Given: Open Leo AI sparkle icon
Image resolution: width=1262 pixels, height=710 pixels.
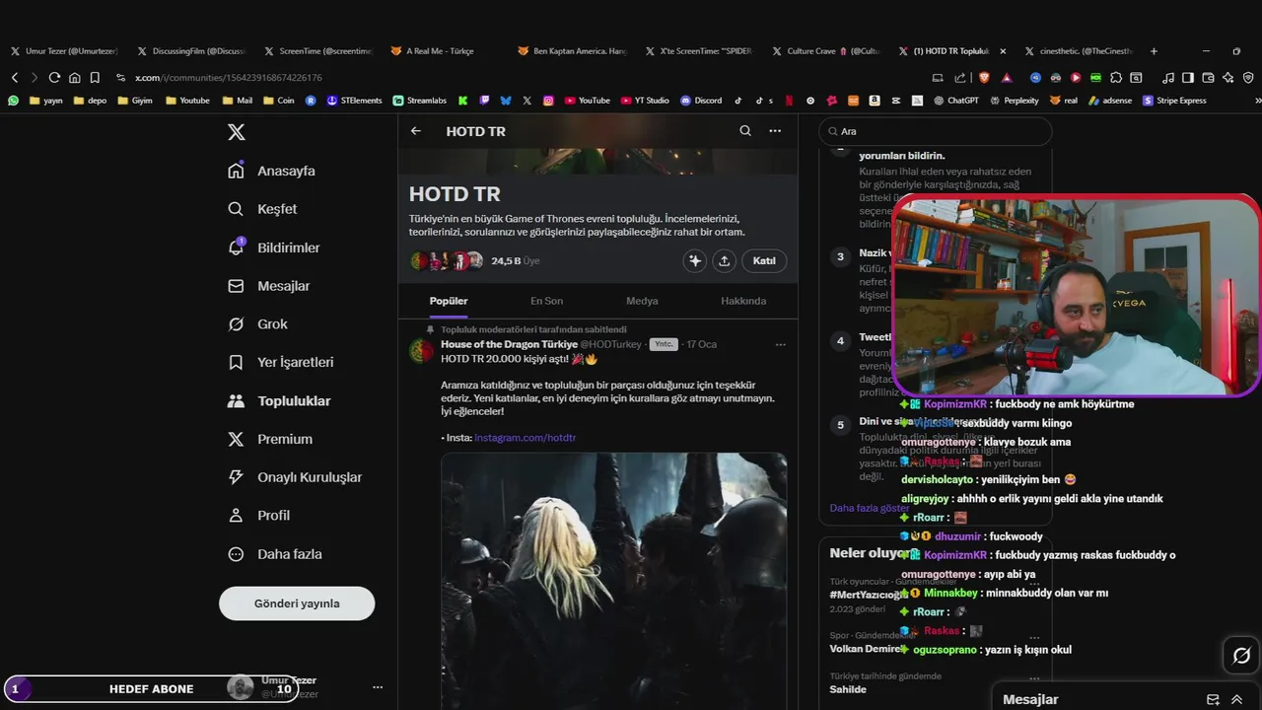Looking at the screenshot, I should pos(1227,77).
